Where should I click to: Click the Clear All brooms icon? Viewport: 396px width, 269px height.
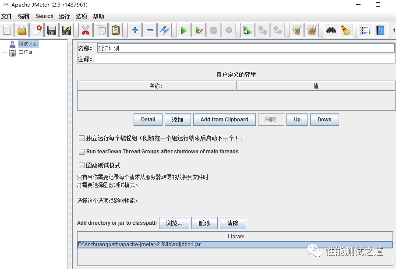[311, 30]
